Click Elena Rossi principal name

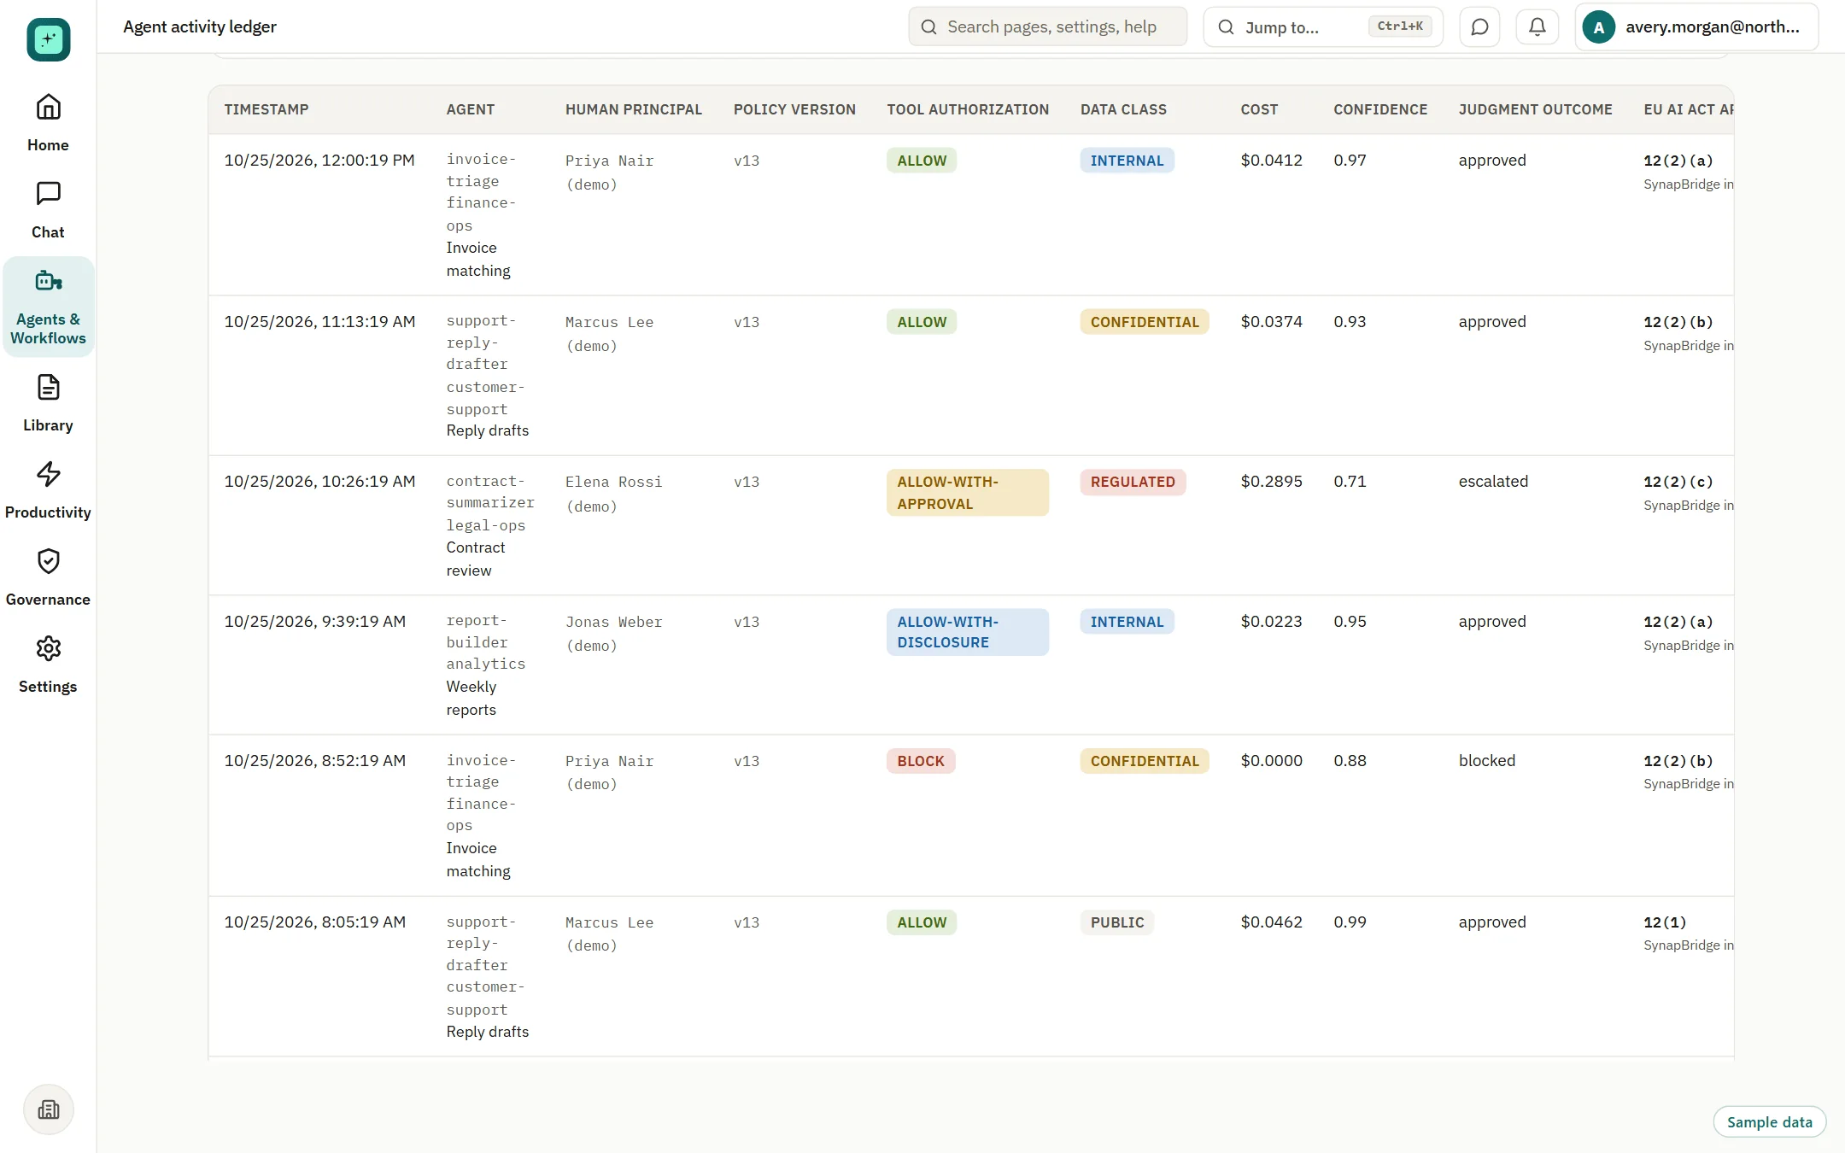pos(613,482)
